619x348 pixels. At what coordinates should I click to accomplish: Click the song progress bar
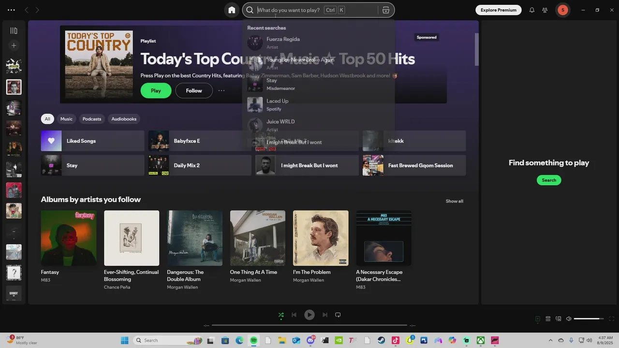point(309,325)
